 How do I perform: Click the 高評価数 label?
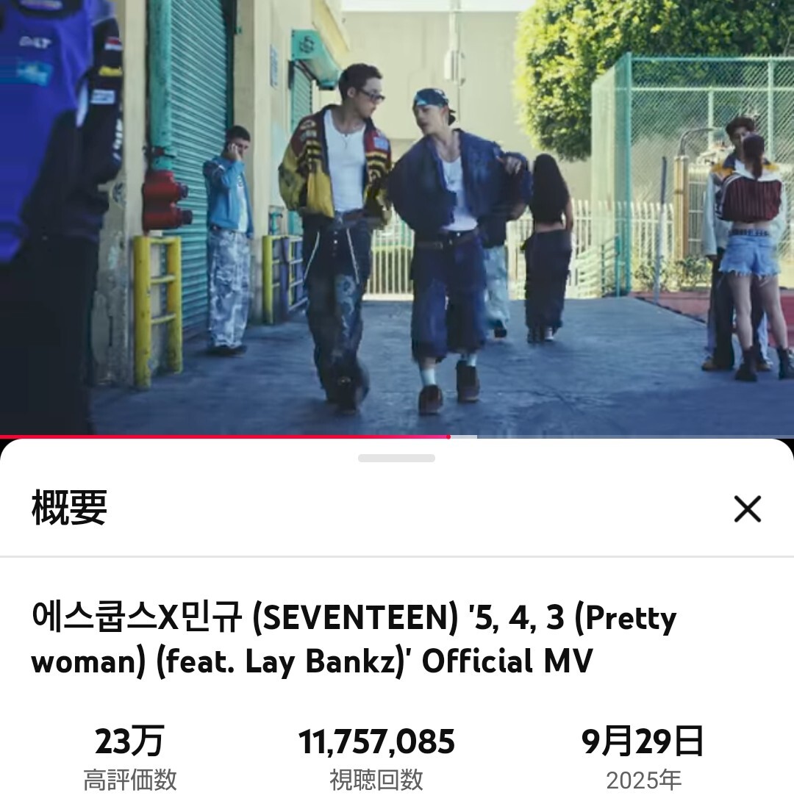[x=130, y=780]
